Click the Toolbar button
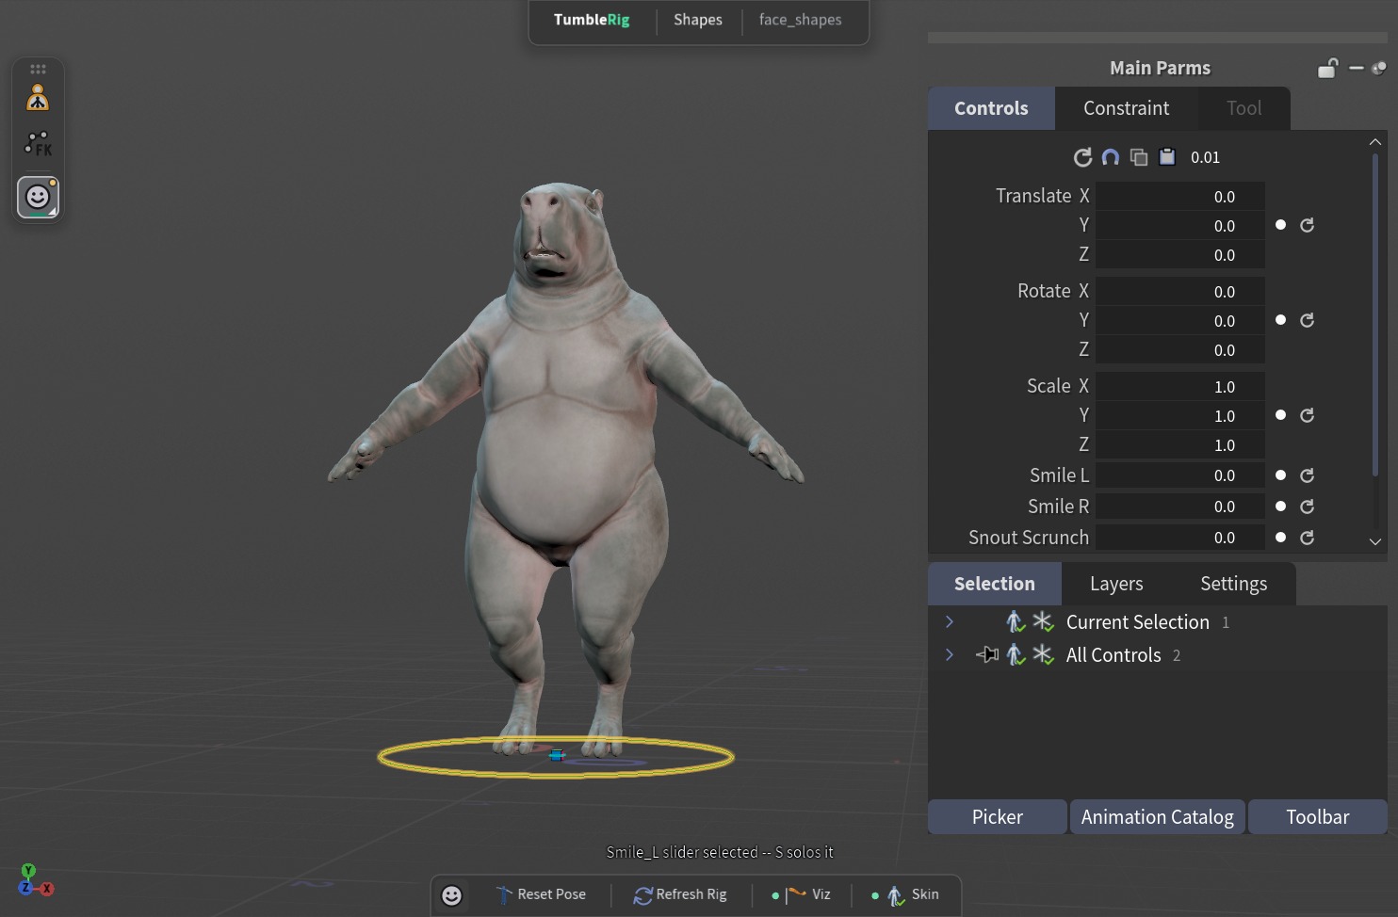 point(1318,816)
